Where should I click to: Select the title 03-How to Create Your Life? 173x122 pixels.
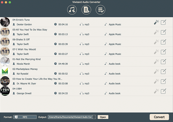tap(37, 79)
